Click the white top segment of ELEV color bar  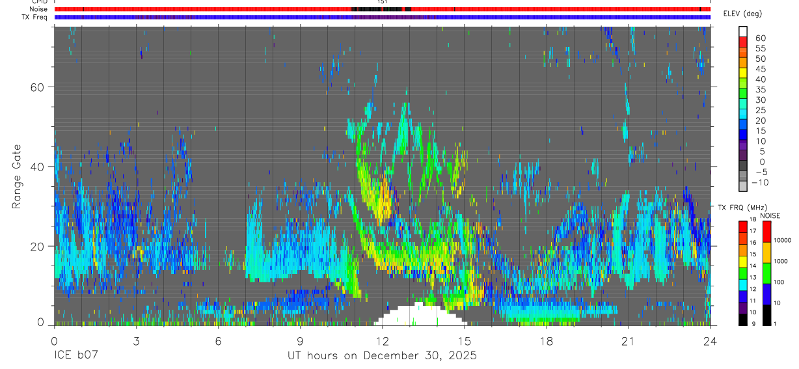pos(743,31)
